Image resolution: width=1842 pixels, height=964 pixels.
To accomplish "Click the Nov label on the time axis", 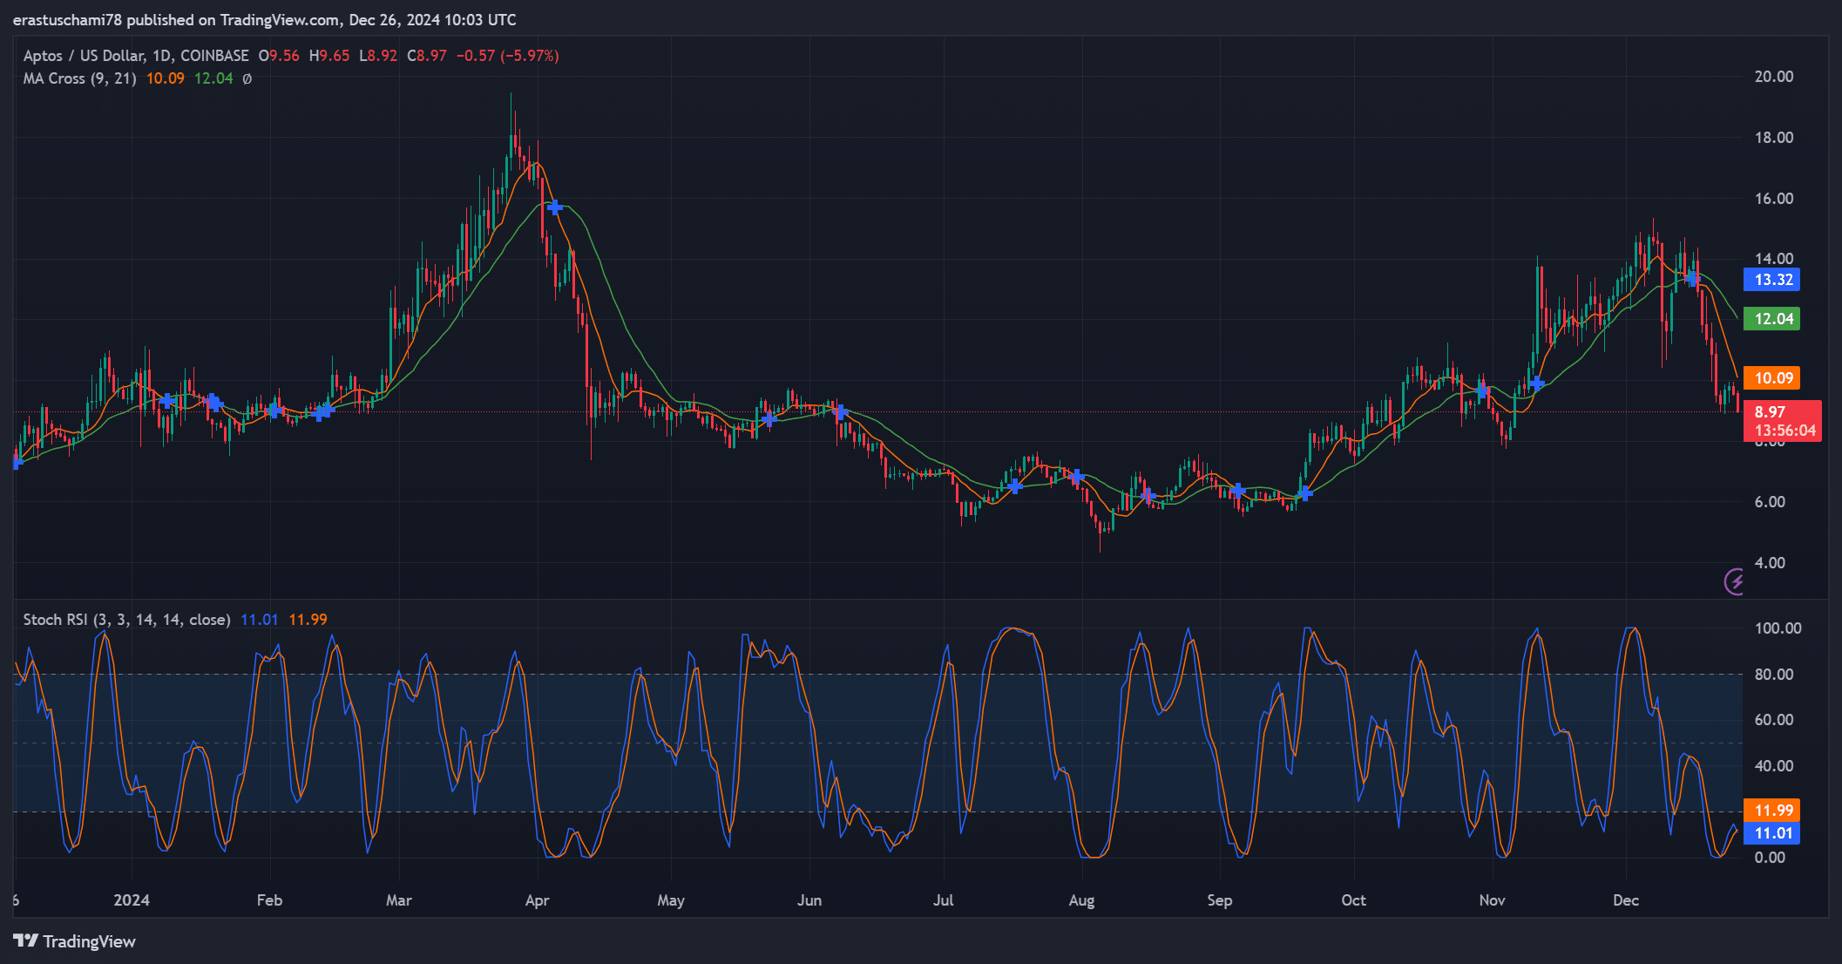I will pyautogui.click(x=1492, y=900).
